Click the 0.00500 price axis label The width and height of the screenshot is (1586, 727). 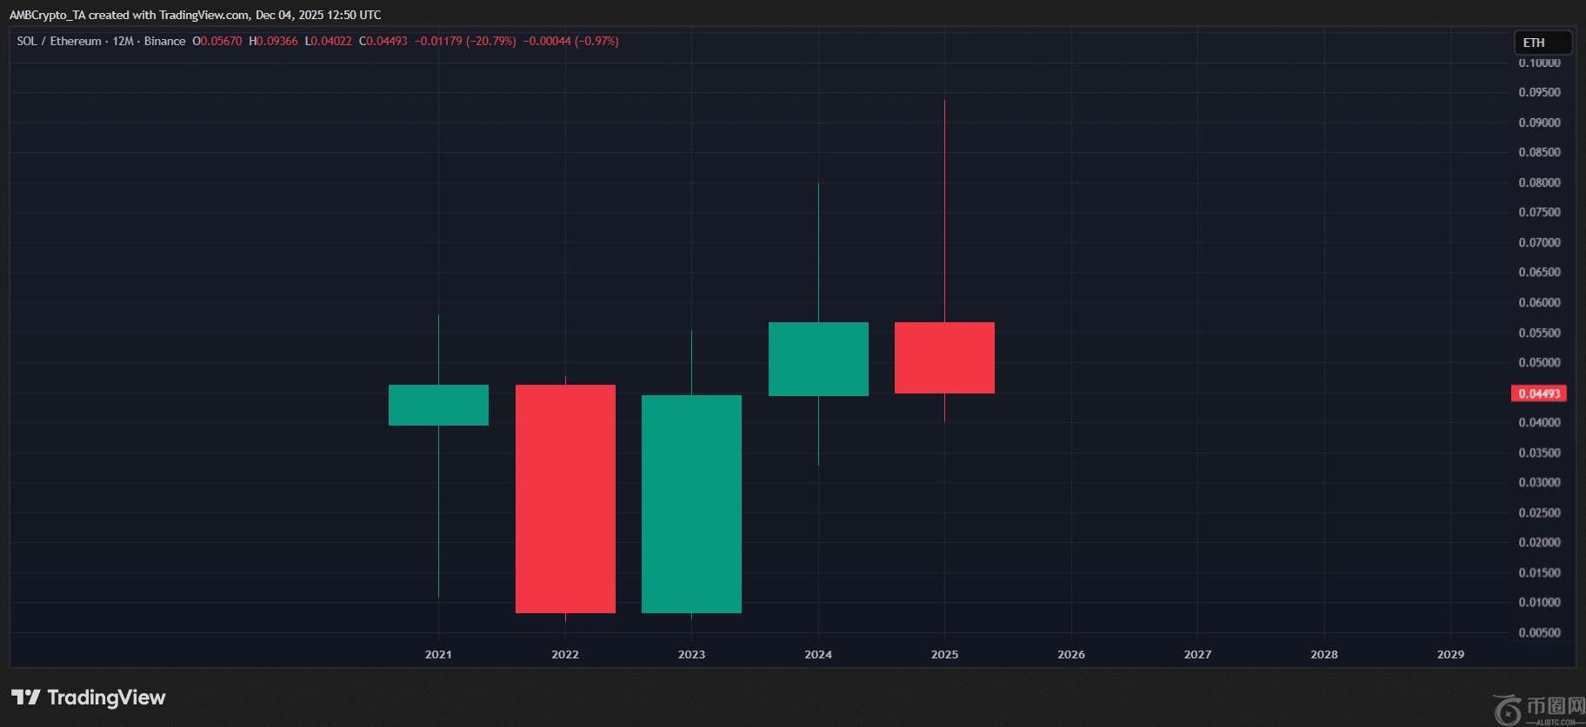(1538, 632)
